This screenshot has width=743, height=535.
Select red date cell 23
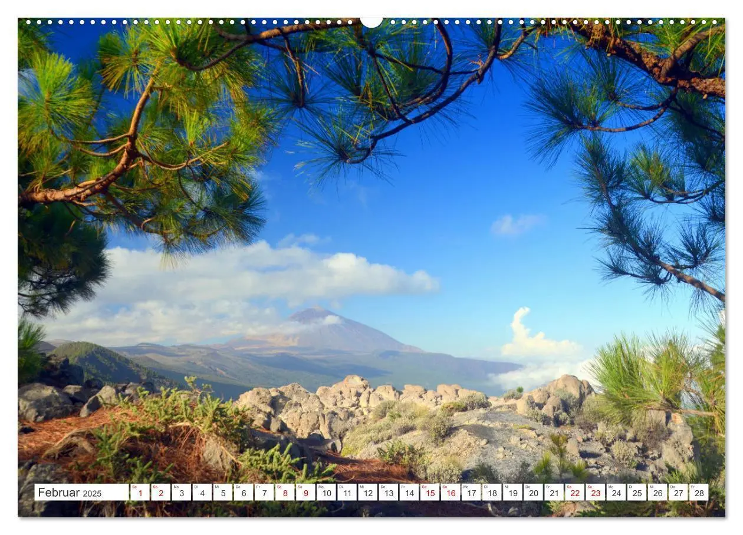pos(595,493)
